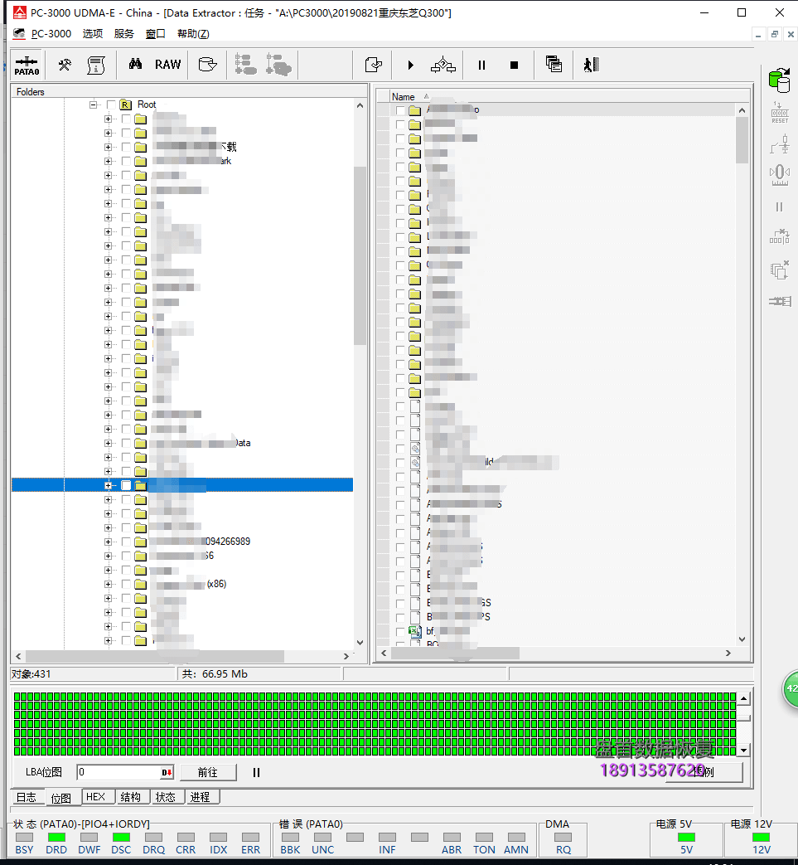
Task: Expand the folder ending in 'ark'
Action: (x=108, y=161)
